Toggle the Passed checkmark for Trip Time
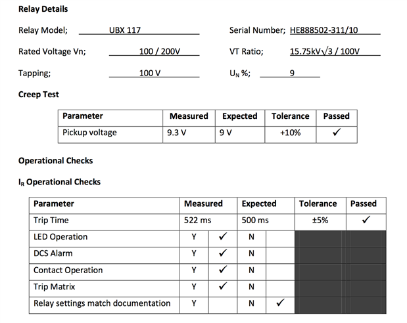This screenshot has height=323, width=407. [x=364, y=221]
